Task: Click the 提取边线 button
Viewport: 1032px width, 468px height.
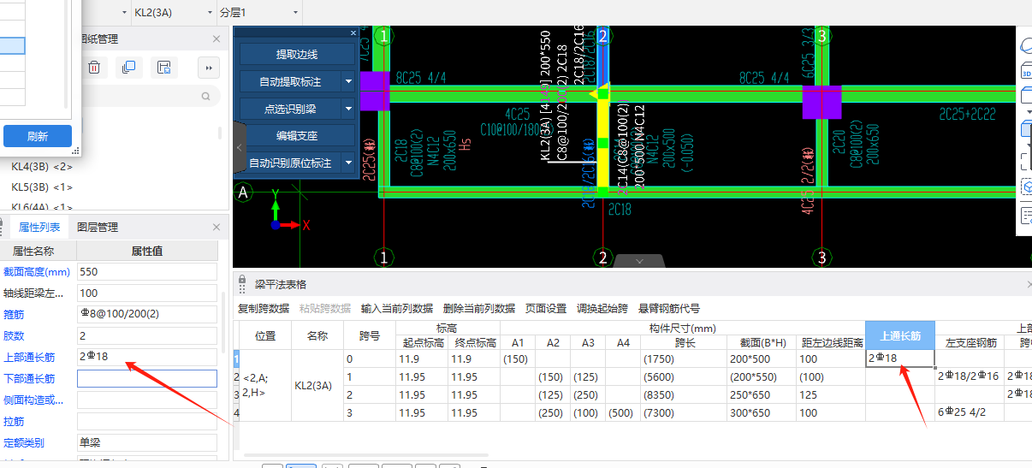Action: tap(297, 55)
